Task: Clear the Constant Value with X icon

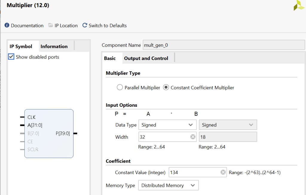Action: coord(223,172)
